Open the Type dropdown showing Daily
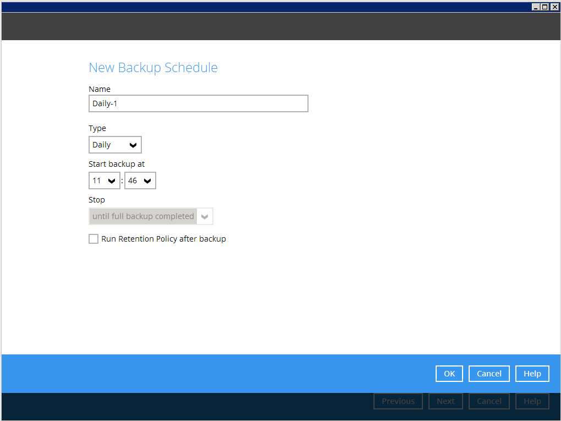The height and width of the screenshot is (421, 561). pyautogui.click(x=114, y=145)
